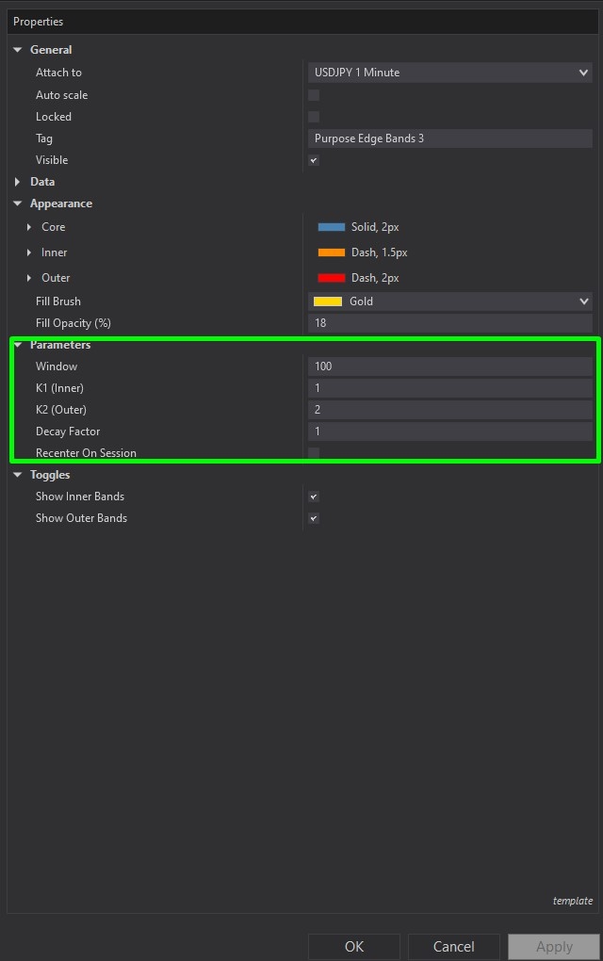Enable Recenter On Session
This screenshot has height=961, width=603.
click(x=314, y=453)
